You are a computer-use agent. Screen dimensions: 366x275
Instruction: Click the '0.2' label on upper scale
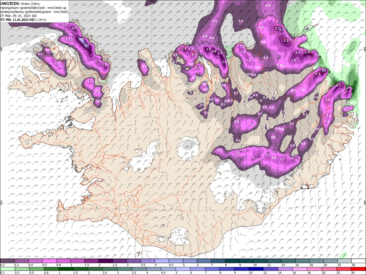2,265
